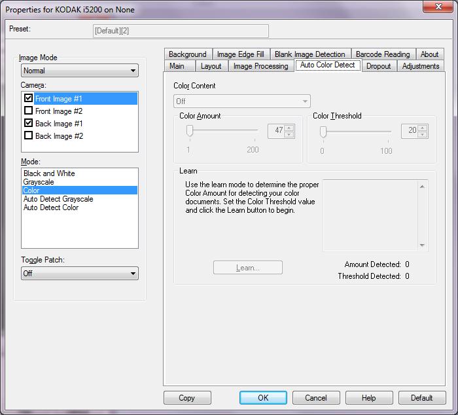Image resolution: width=458 pixels, height=415 pixels.
Task: Switch to the Image Edge Fill tab
Action: 240,54
